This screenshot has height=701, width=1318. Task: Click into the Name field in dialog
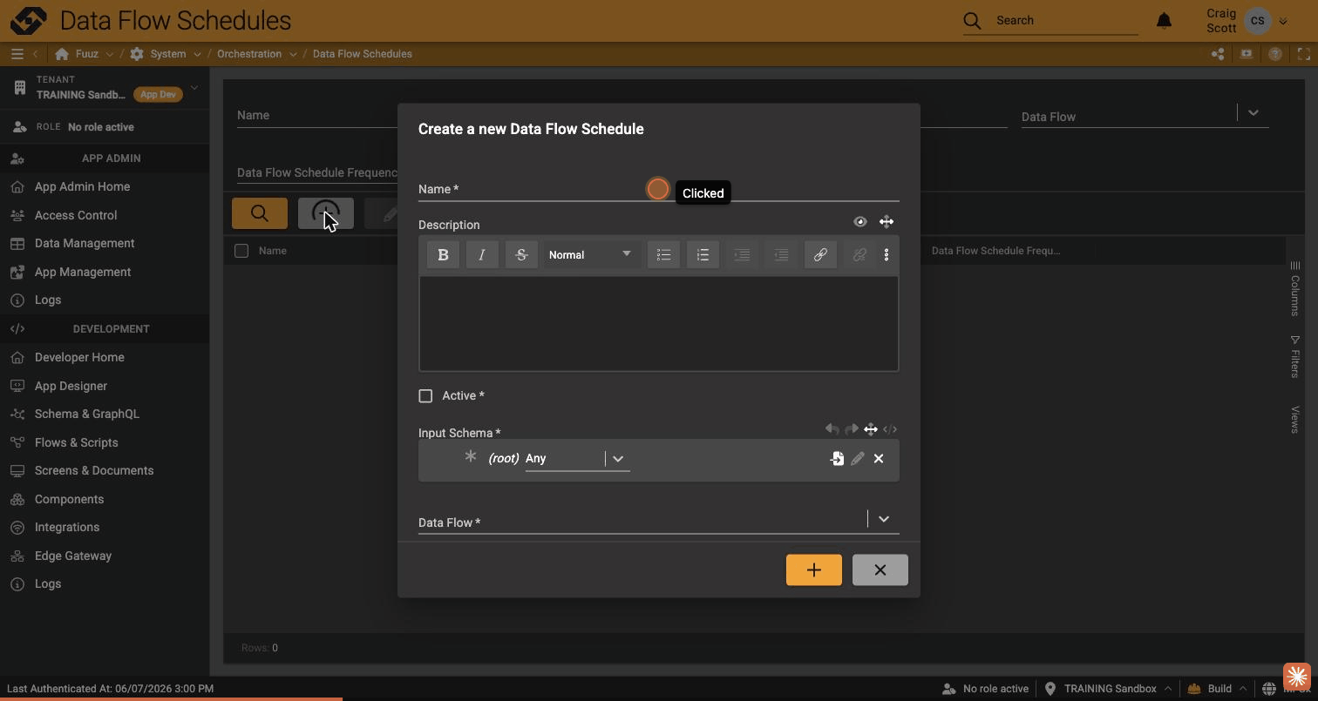pyautogui.click(x=659, y=189)
